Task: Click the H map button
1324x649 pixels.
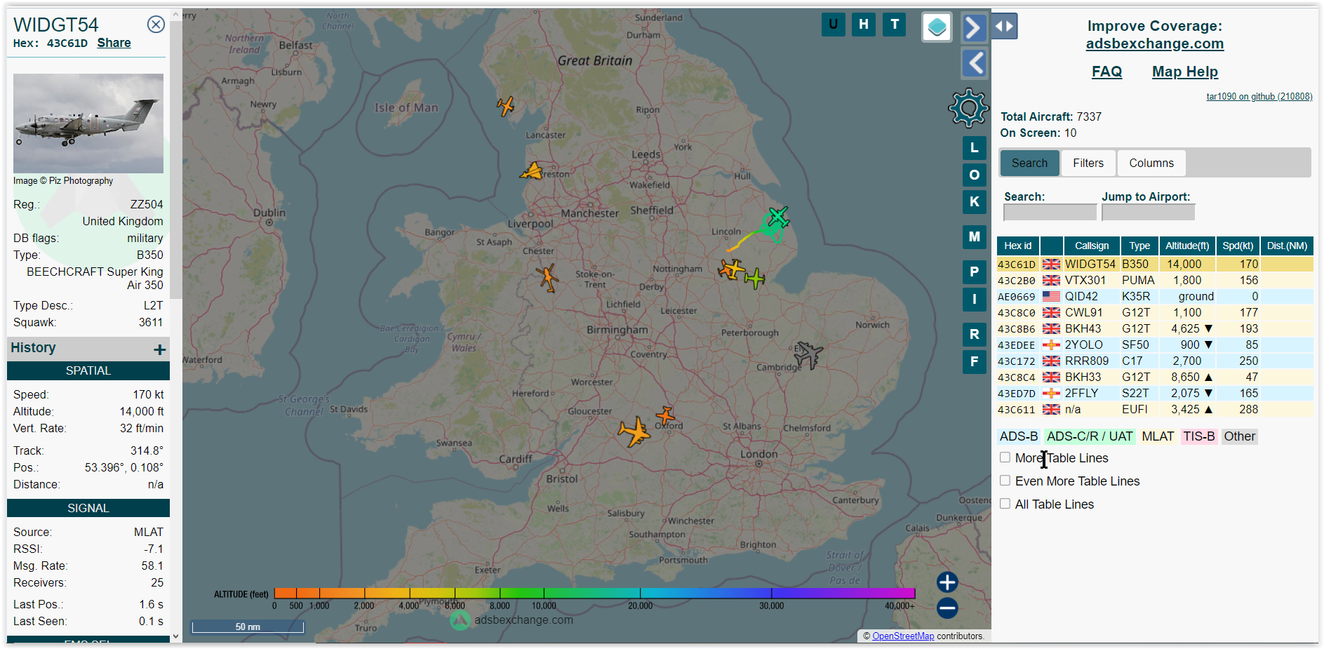Action: pos(864,25)
